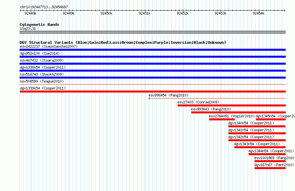
Task: Open the dgv1340n54 (Cooper2011) label
Action: click(251, 123)
